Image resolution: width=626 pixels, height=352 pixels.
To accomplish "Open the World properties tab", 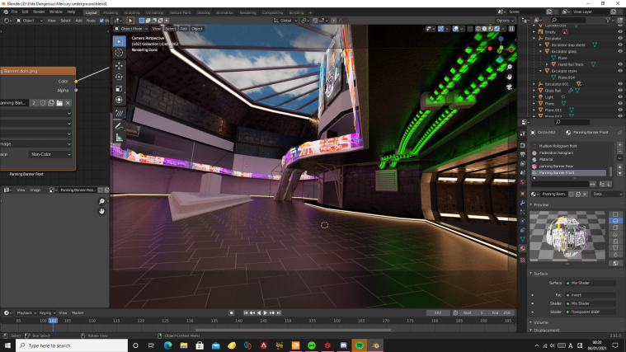I will pos(523,182).
